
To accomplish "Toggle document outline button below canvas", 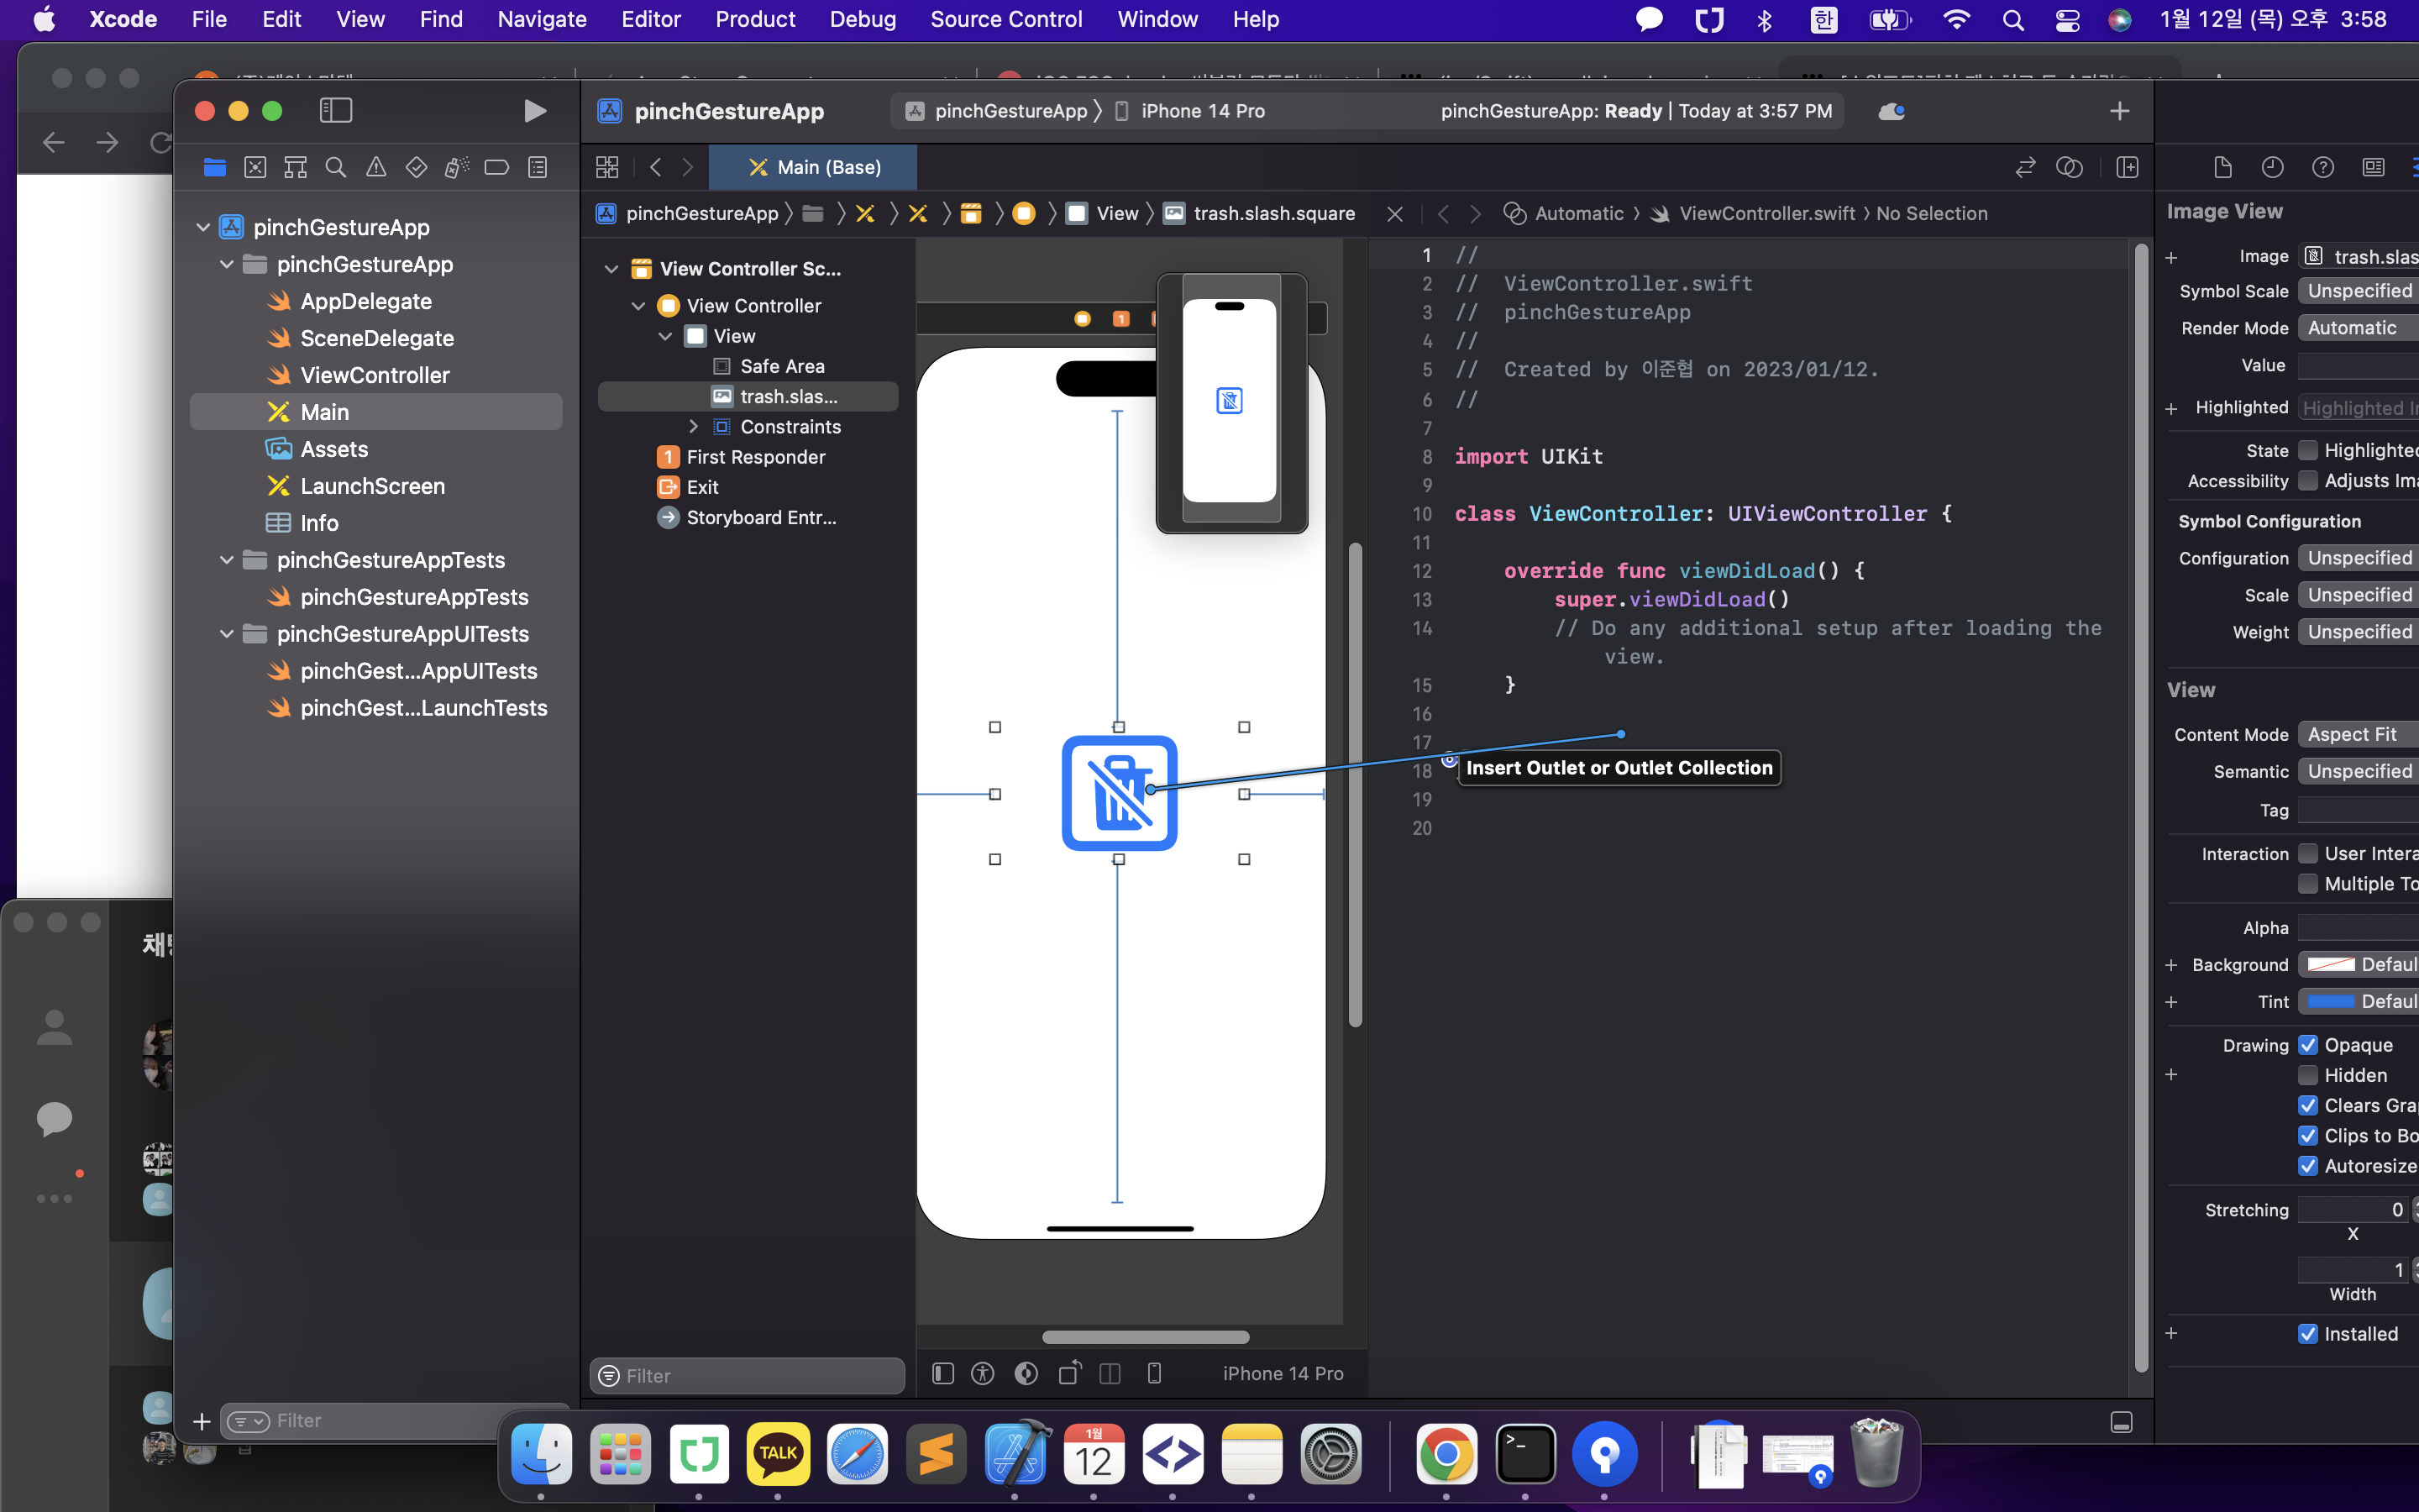I will click(942, 1373).
